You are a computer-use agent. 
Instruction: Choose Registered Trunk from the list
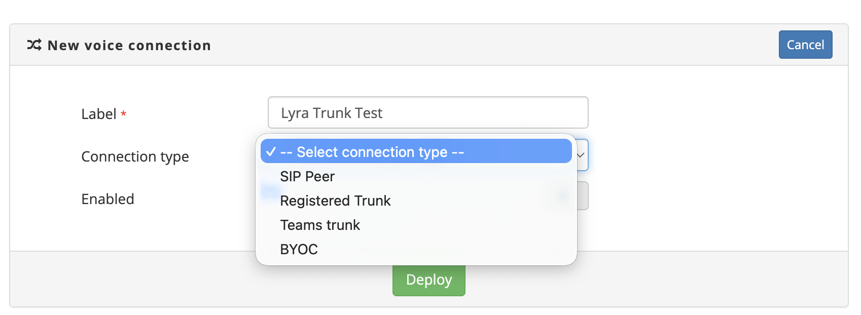pos(335,201)
